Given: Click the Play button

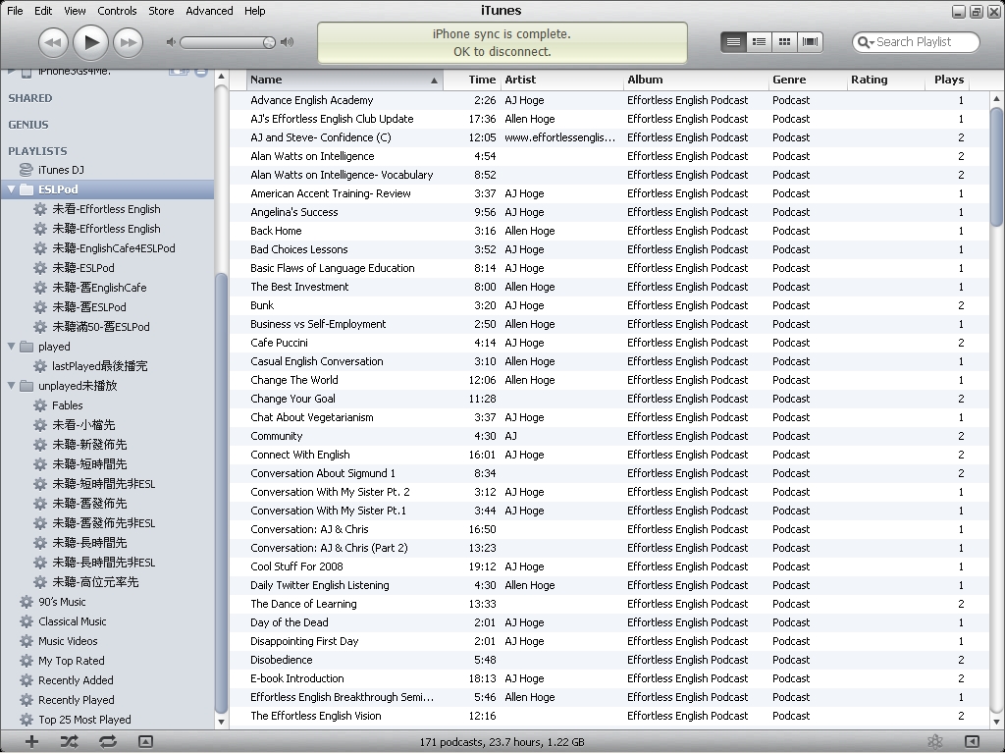Looking at the screenshot, I should 91,42.
